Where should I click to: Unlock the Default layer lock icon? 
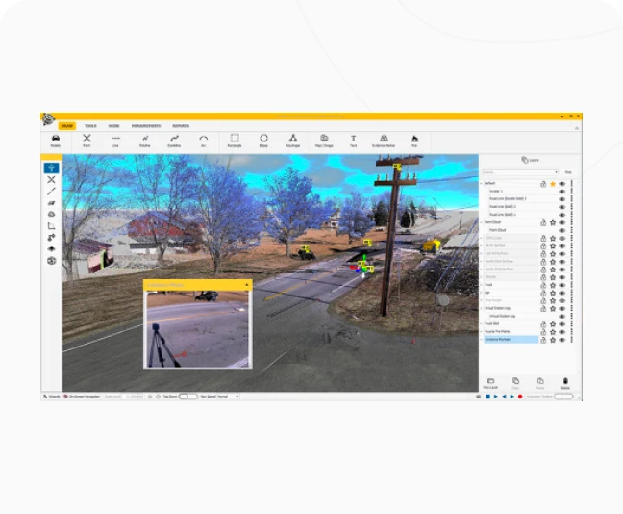pyautogui.click(x=543, y=184)
